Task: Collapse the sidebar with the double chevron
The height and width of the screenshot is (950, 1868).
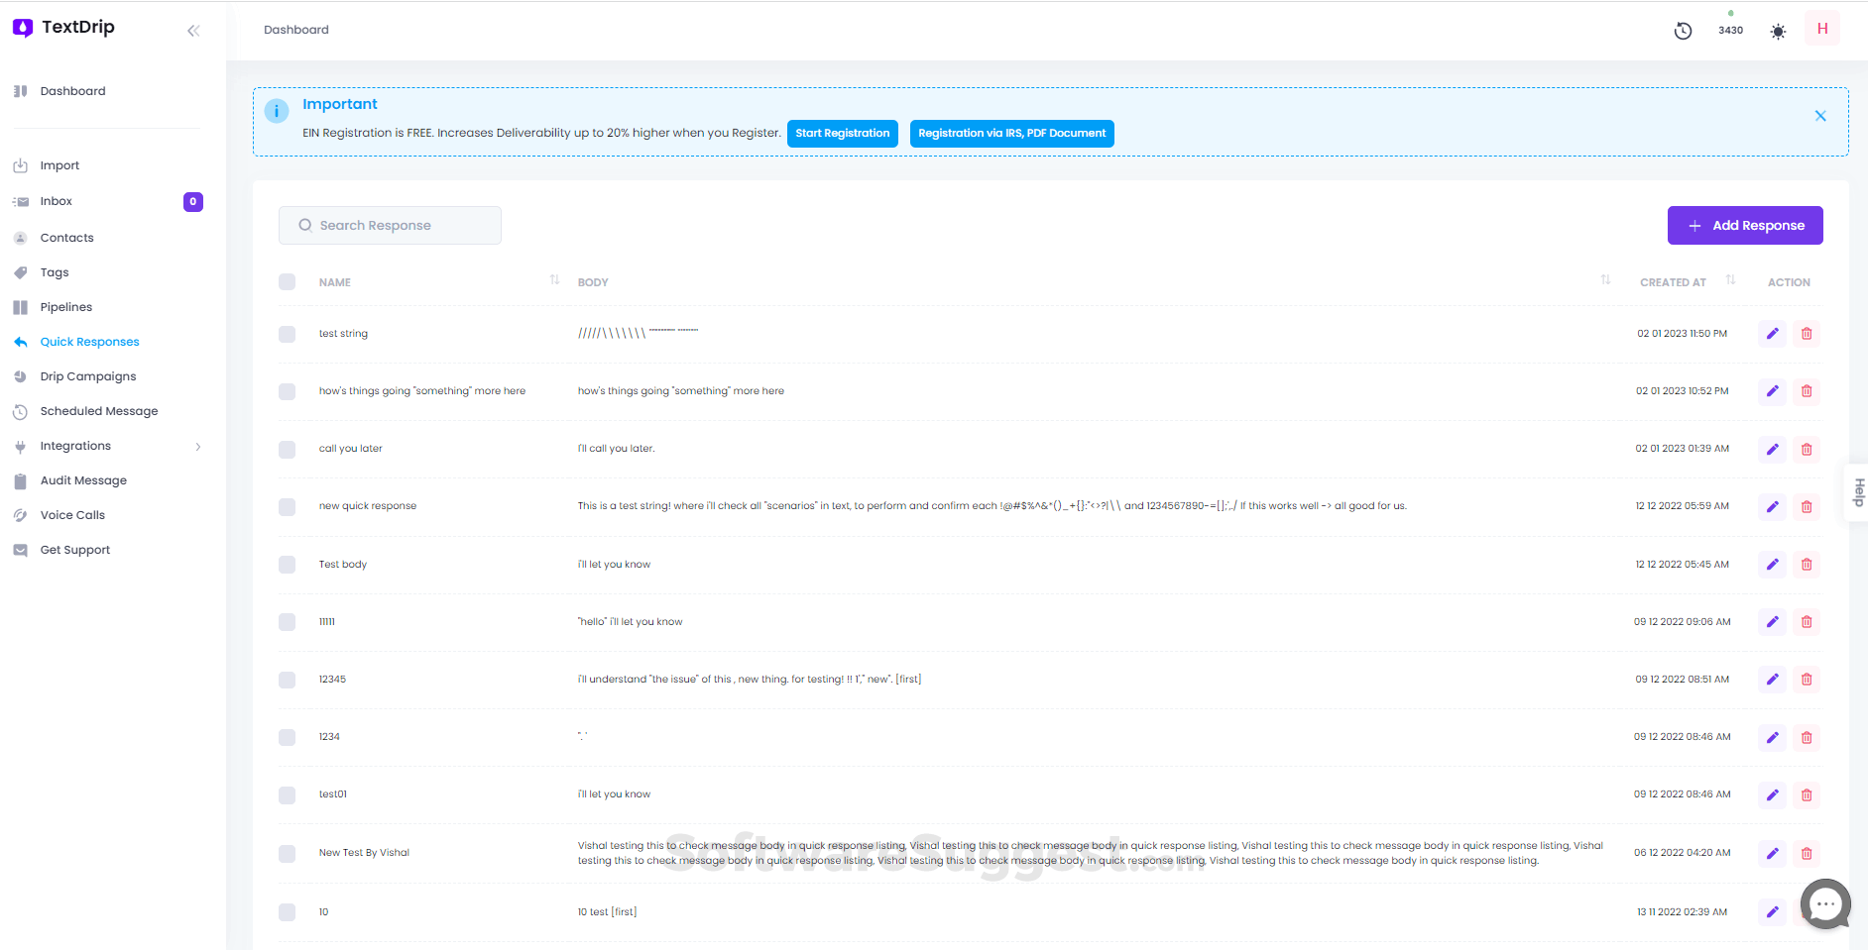Action: click(193, 30)
